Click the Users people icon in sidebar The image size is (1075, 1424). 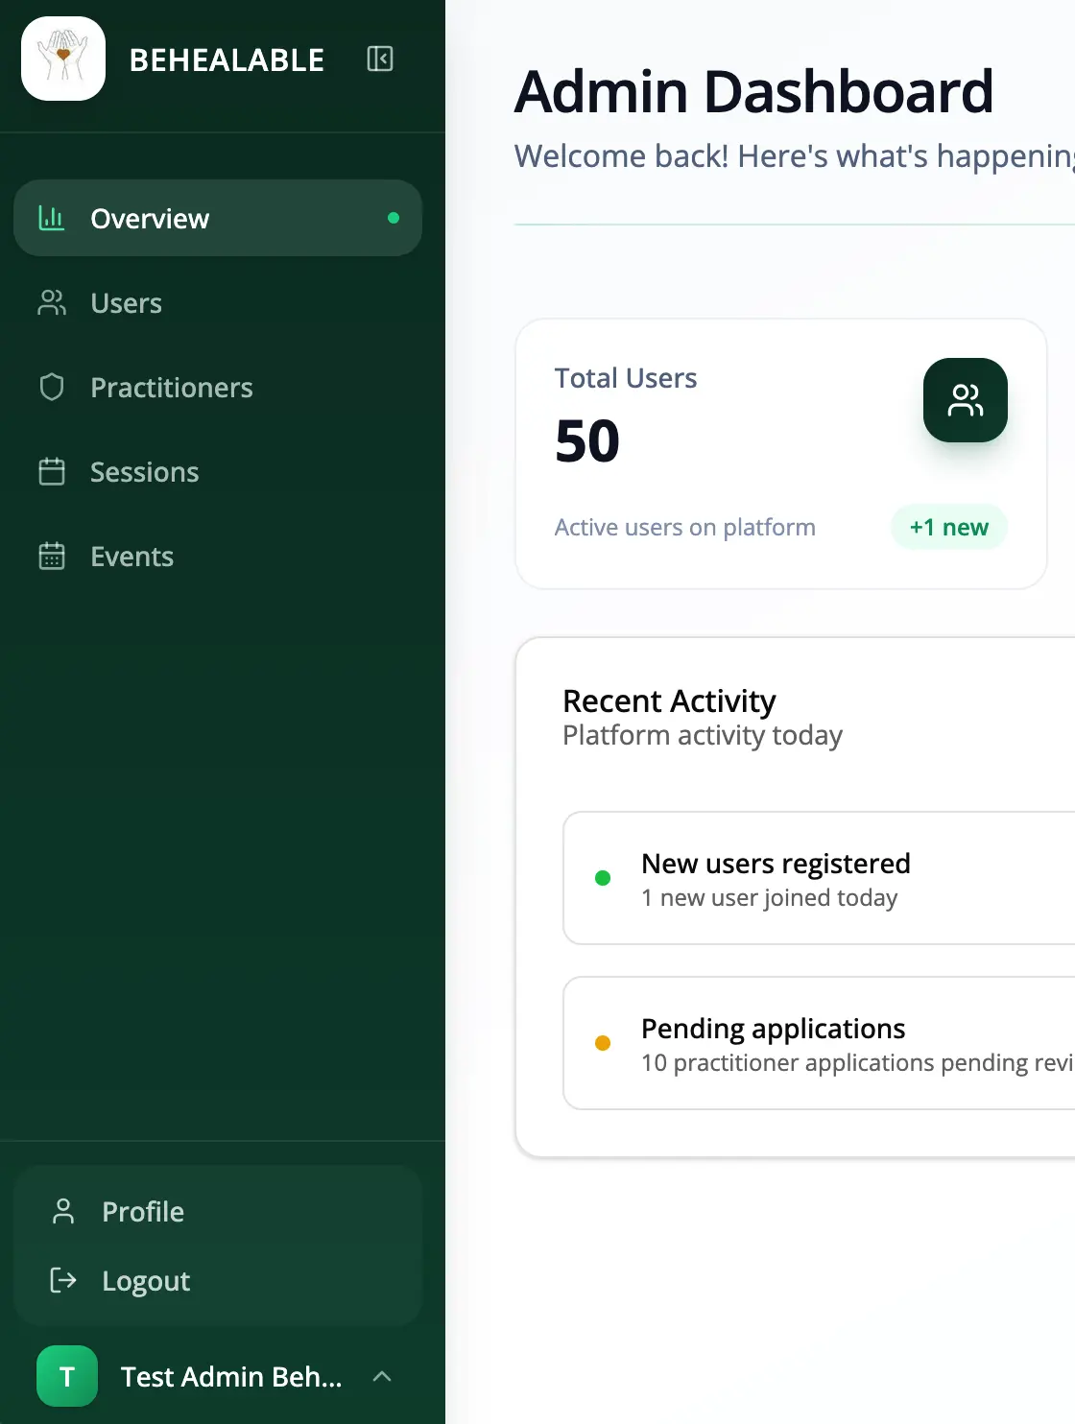[x=51, y=303]
